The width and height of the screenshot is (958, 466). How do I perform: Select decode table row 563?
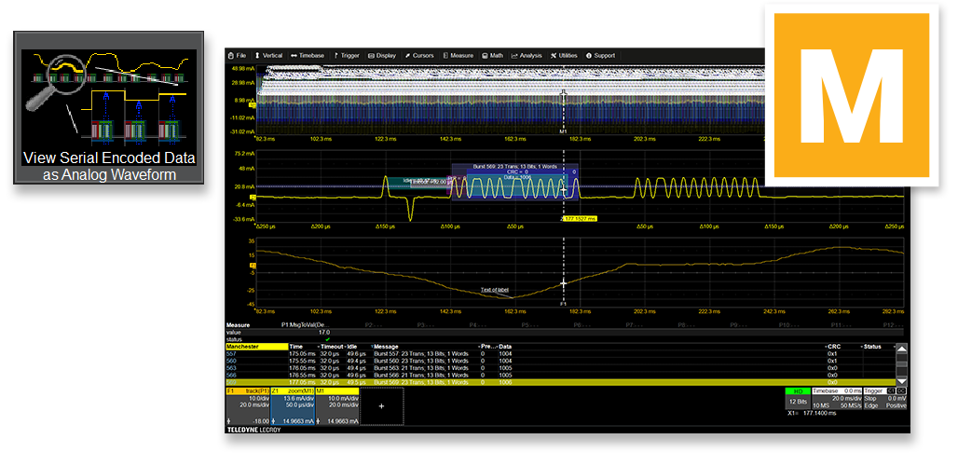point(560,368)
